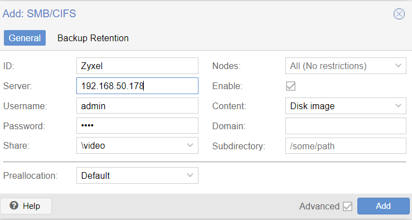Select the General tab
Screen dimensions: 412x220
[25, 38]
